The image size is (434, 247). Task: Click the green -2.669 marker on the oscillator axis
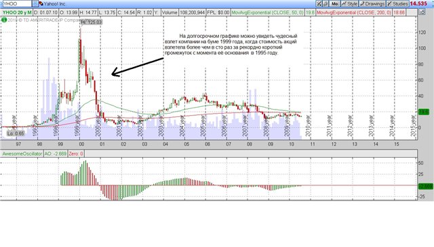click(x=425, y=186)
